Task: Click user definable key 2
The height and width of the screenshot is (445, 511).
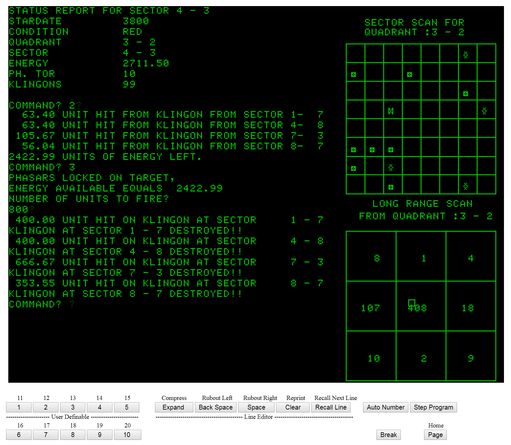Action: (x=46, y=407)
